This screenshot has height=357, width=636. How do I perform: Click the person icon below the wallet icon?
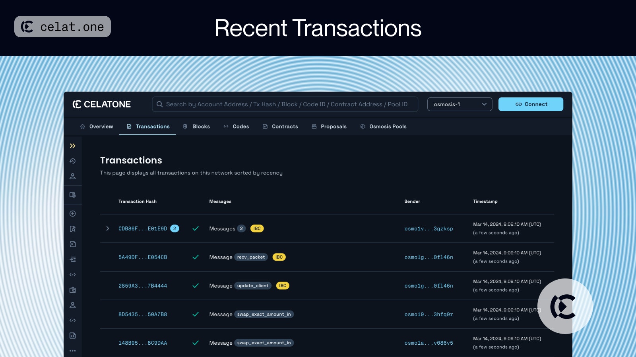[x=72, y=305]
